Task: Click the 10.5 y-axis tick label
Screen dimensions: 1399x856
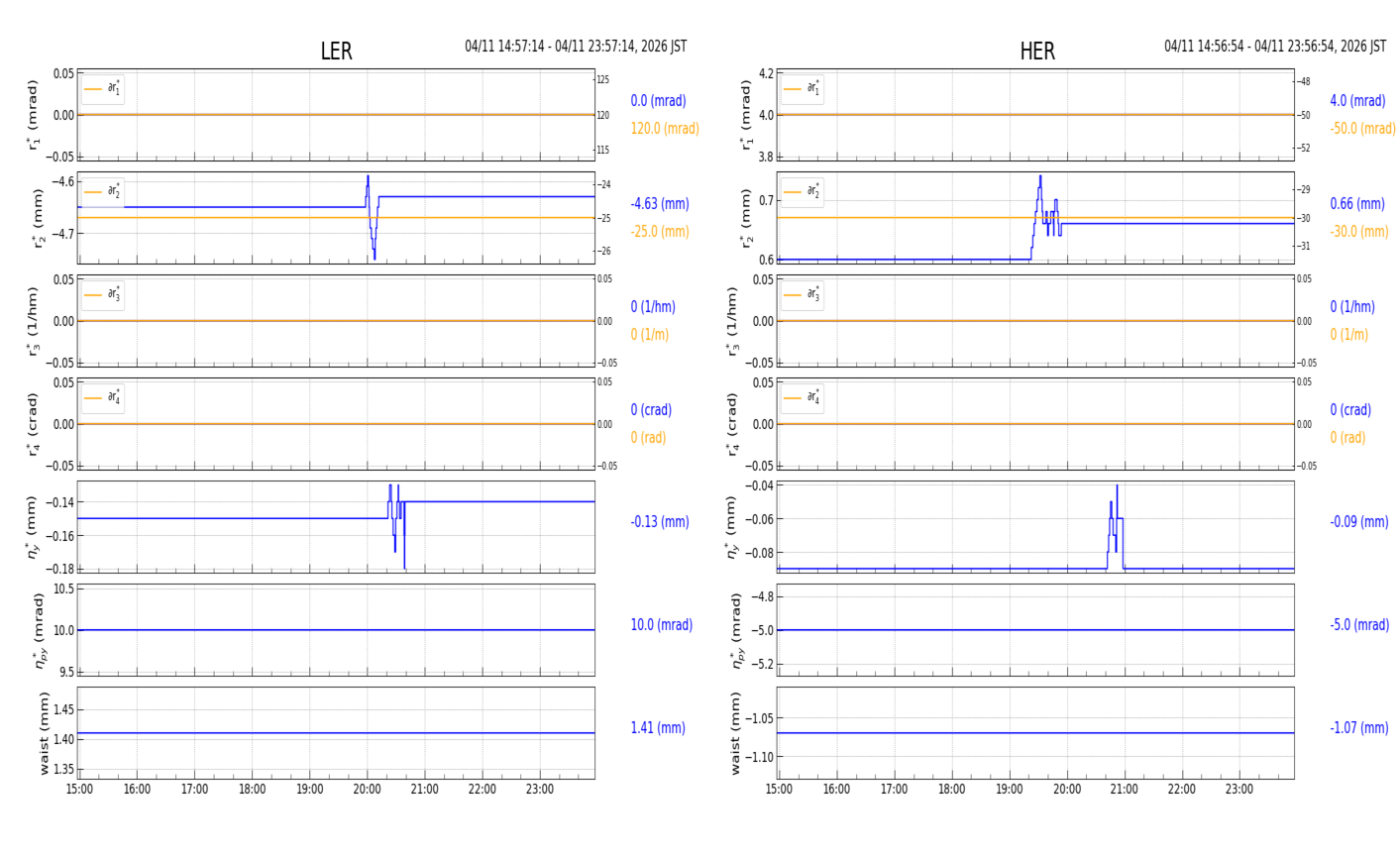Action: point(63,589)
